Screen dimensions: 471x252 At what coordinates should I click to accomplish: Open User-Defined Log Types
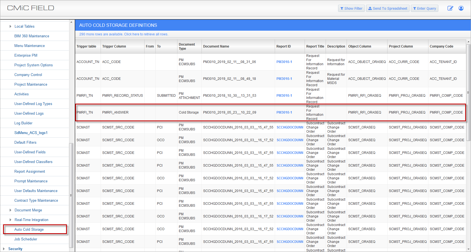[33, 104]
